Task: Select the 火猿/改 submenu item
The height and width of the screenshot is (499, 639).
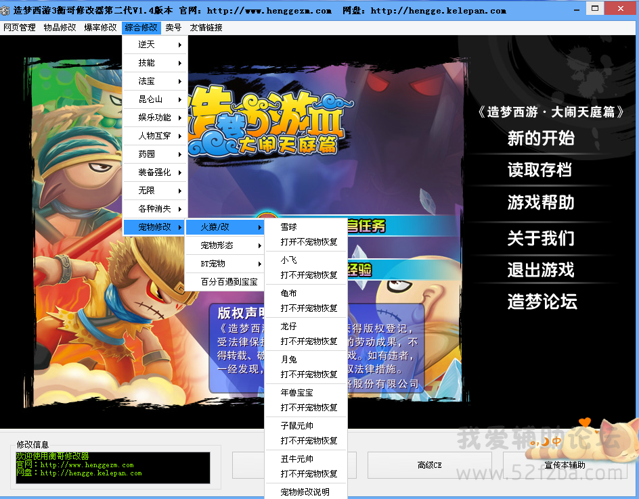Action: click(x=225, y=227)
